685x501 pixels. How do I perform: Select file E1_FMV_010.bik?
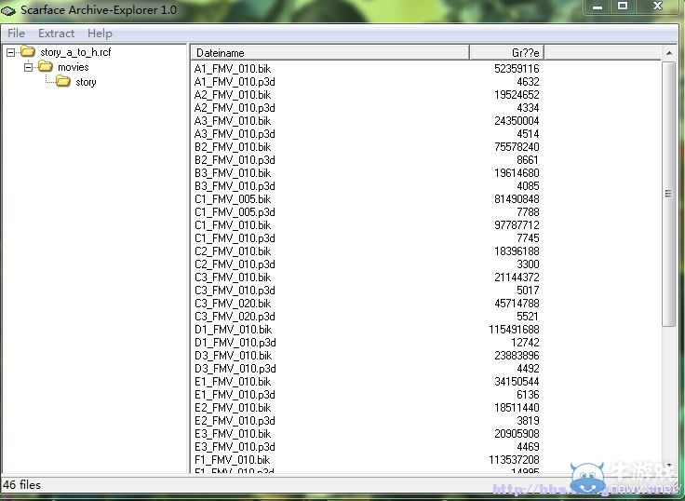pos(233,382)
